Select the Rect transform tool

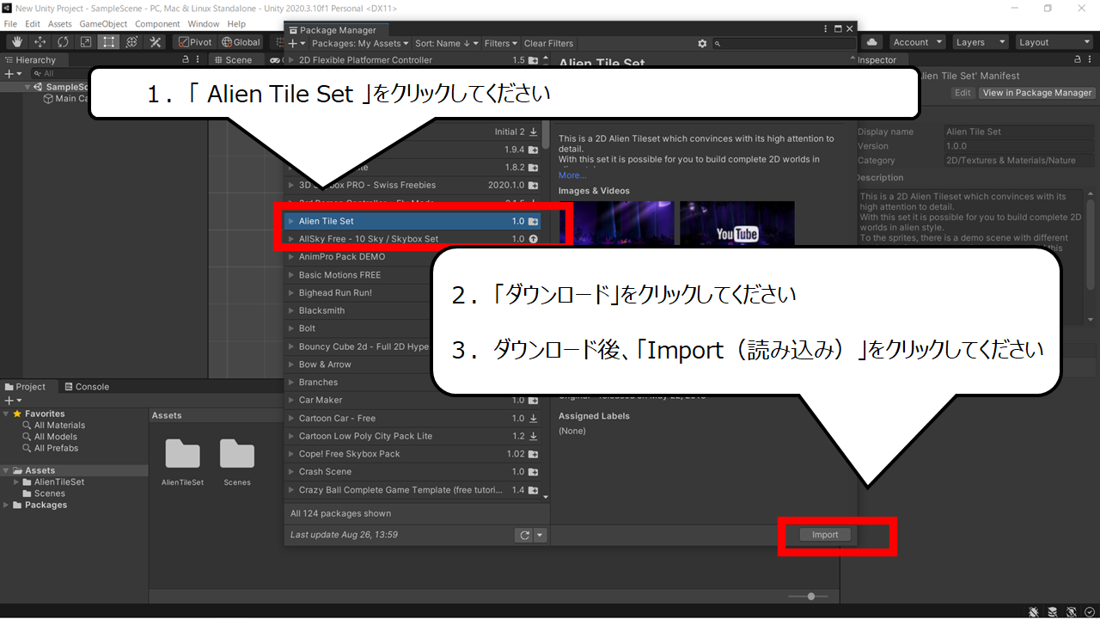pos(109,42)
